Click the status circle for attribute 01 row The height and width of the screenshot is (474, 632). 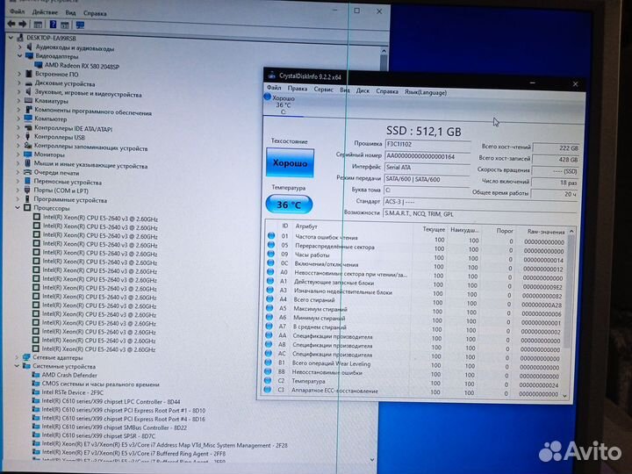[271, 236]
